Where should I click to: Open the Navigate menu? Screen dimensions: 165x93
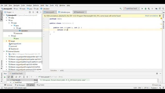point(16,5)
